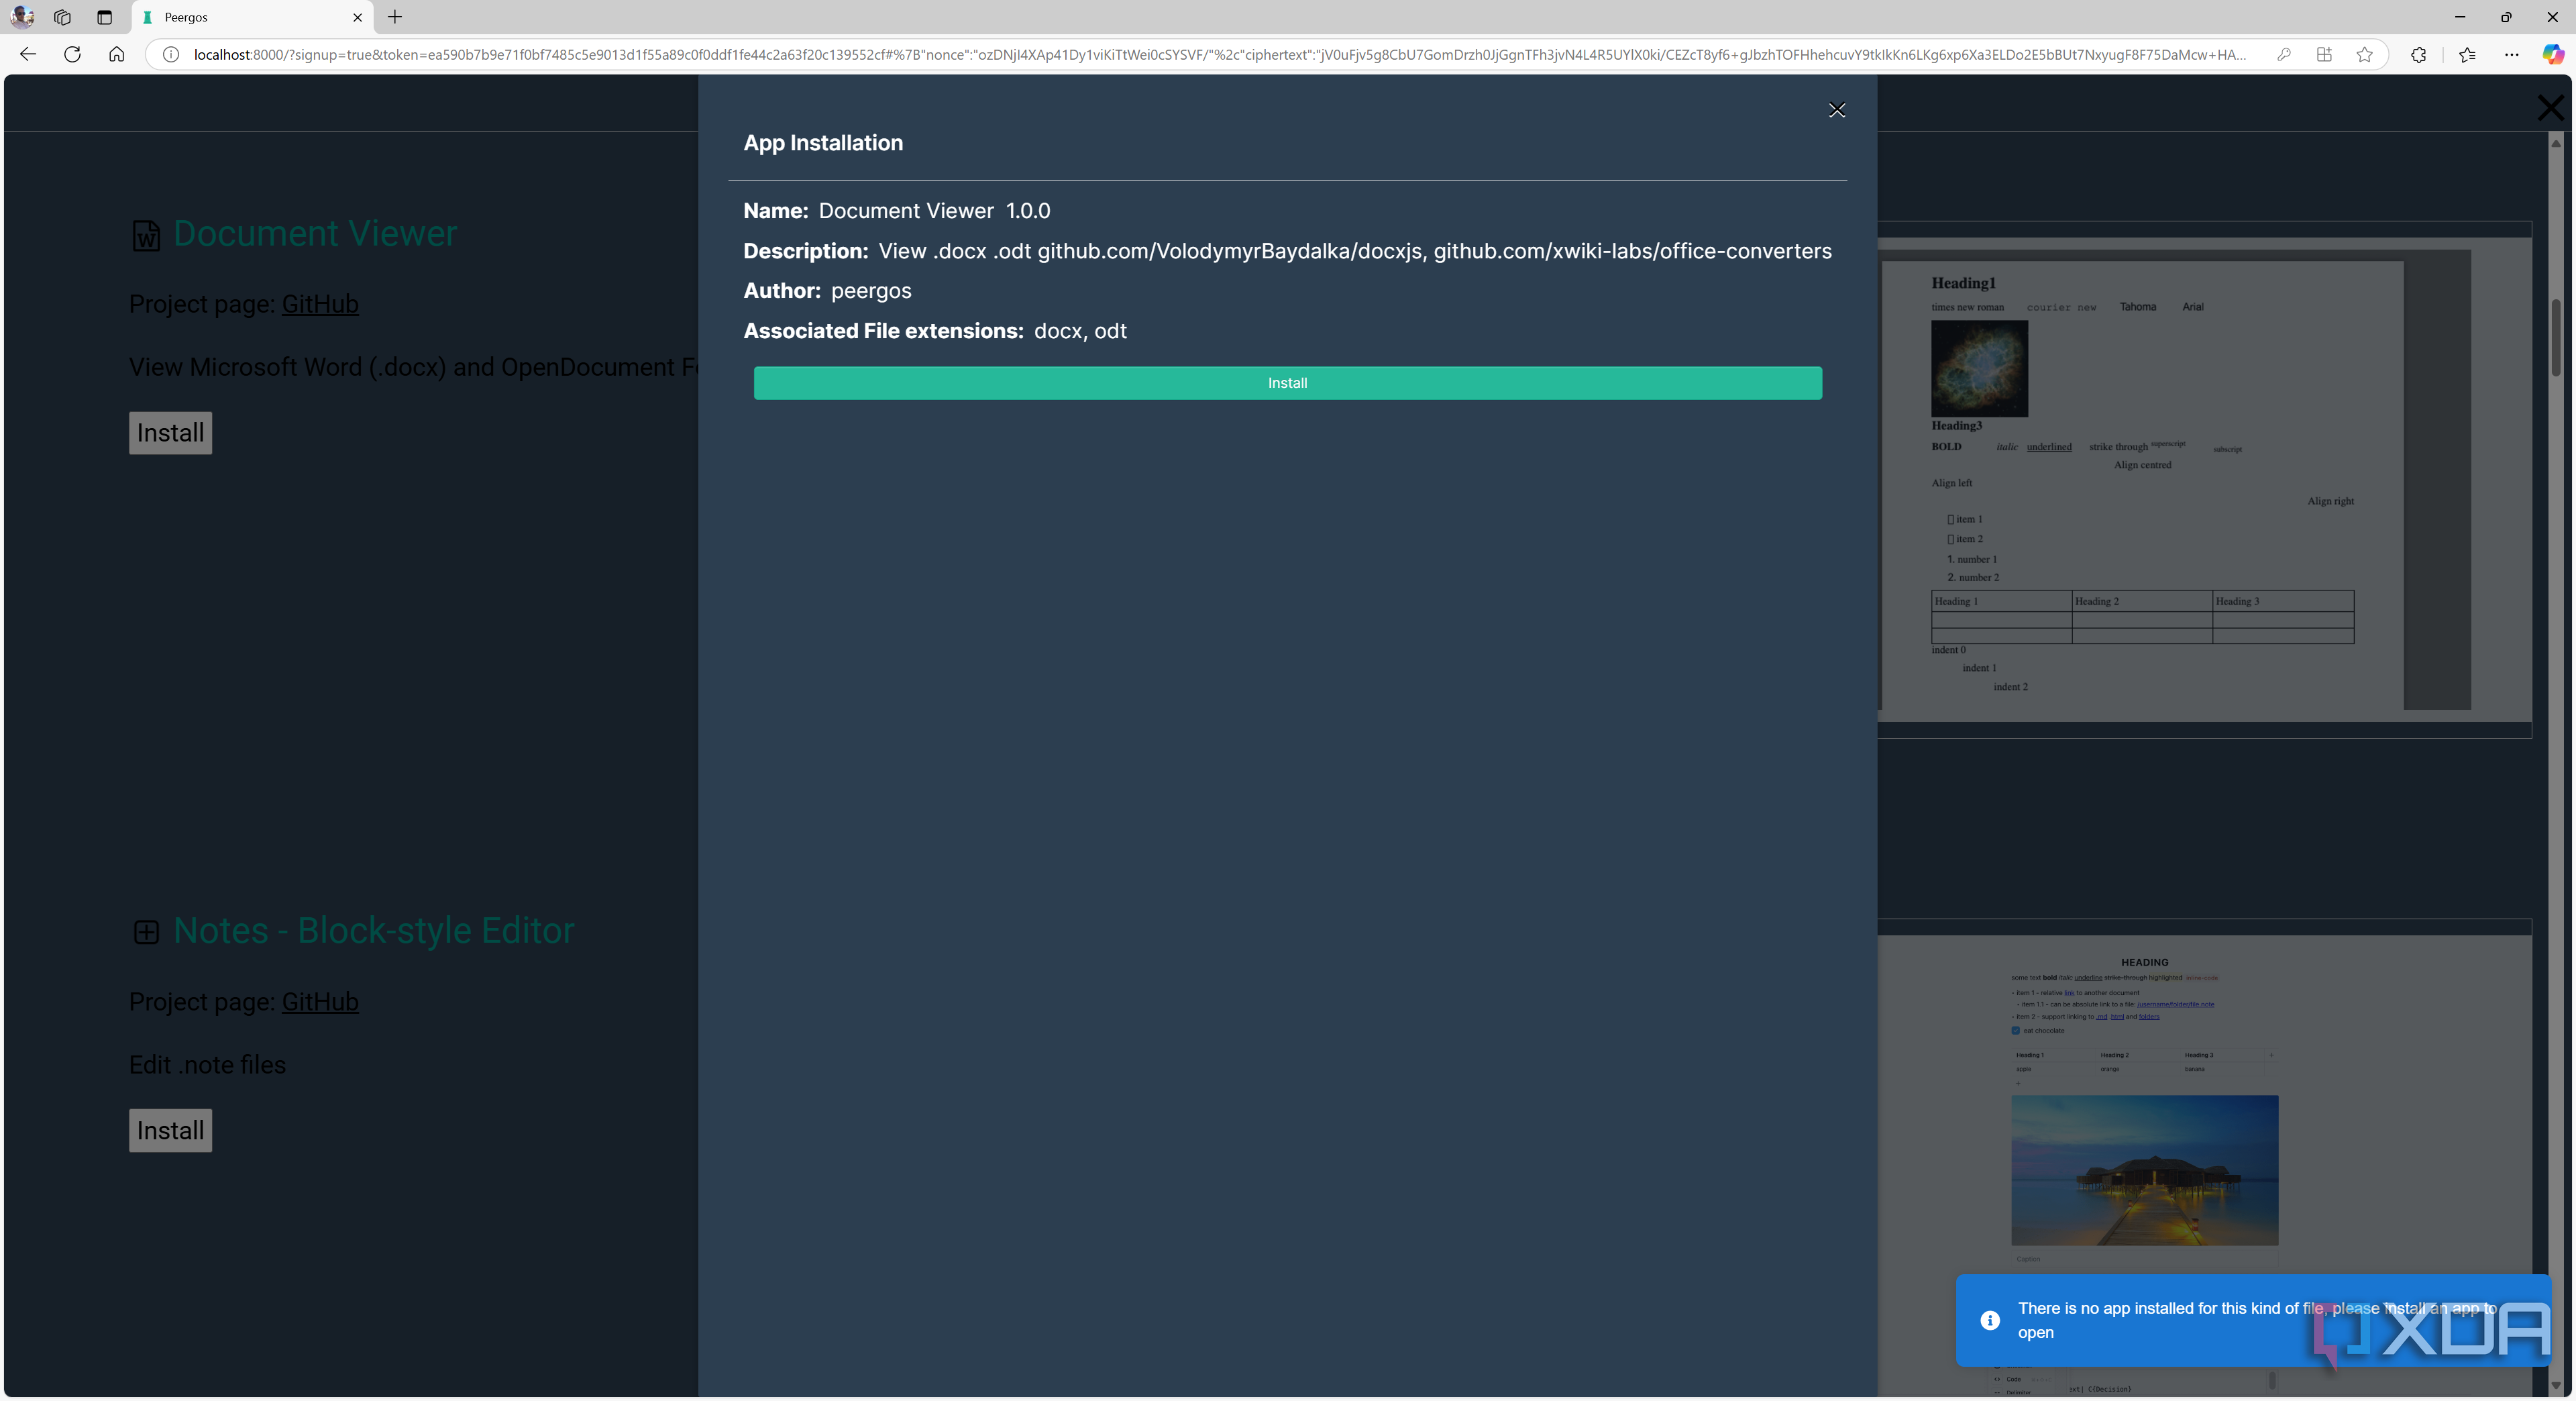Viewport: 2576px width, 1401px height.
Task: Click the browser address bar URL
Action: pyautogui.click(x=1220, y=54)
